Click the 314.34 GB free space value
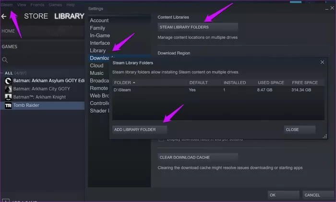 (301, 90)
